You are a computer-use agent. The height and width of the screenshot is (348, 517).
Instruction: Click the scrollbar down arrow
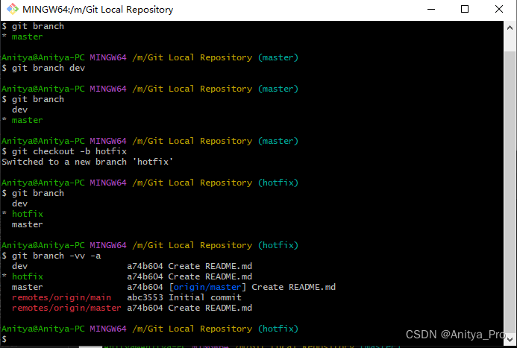510,339
